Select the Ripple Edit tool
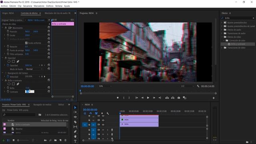This screenshot has width=256, height=144. (x=75, y=117)
